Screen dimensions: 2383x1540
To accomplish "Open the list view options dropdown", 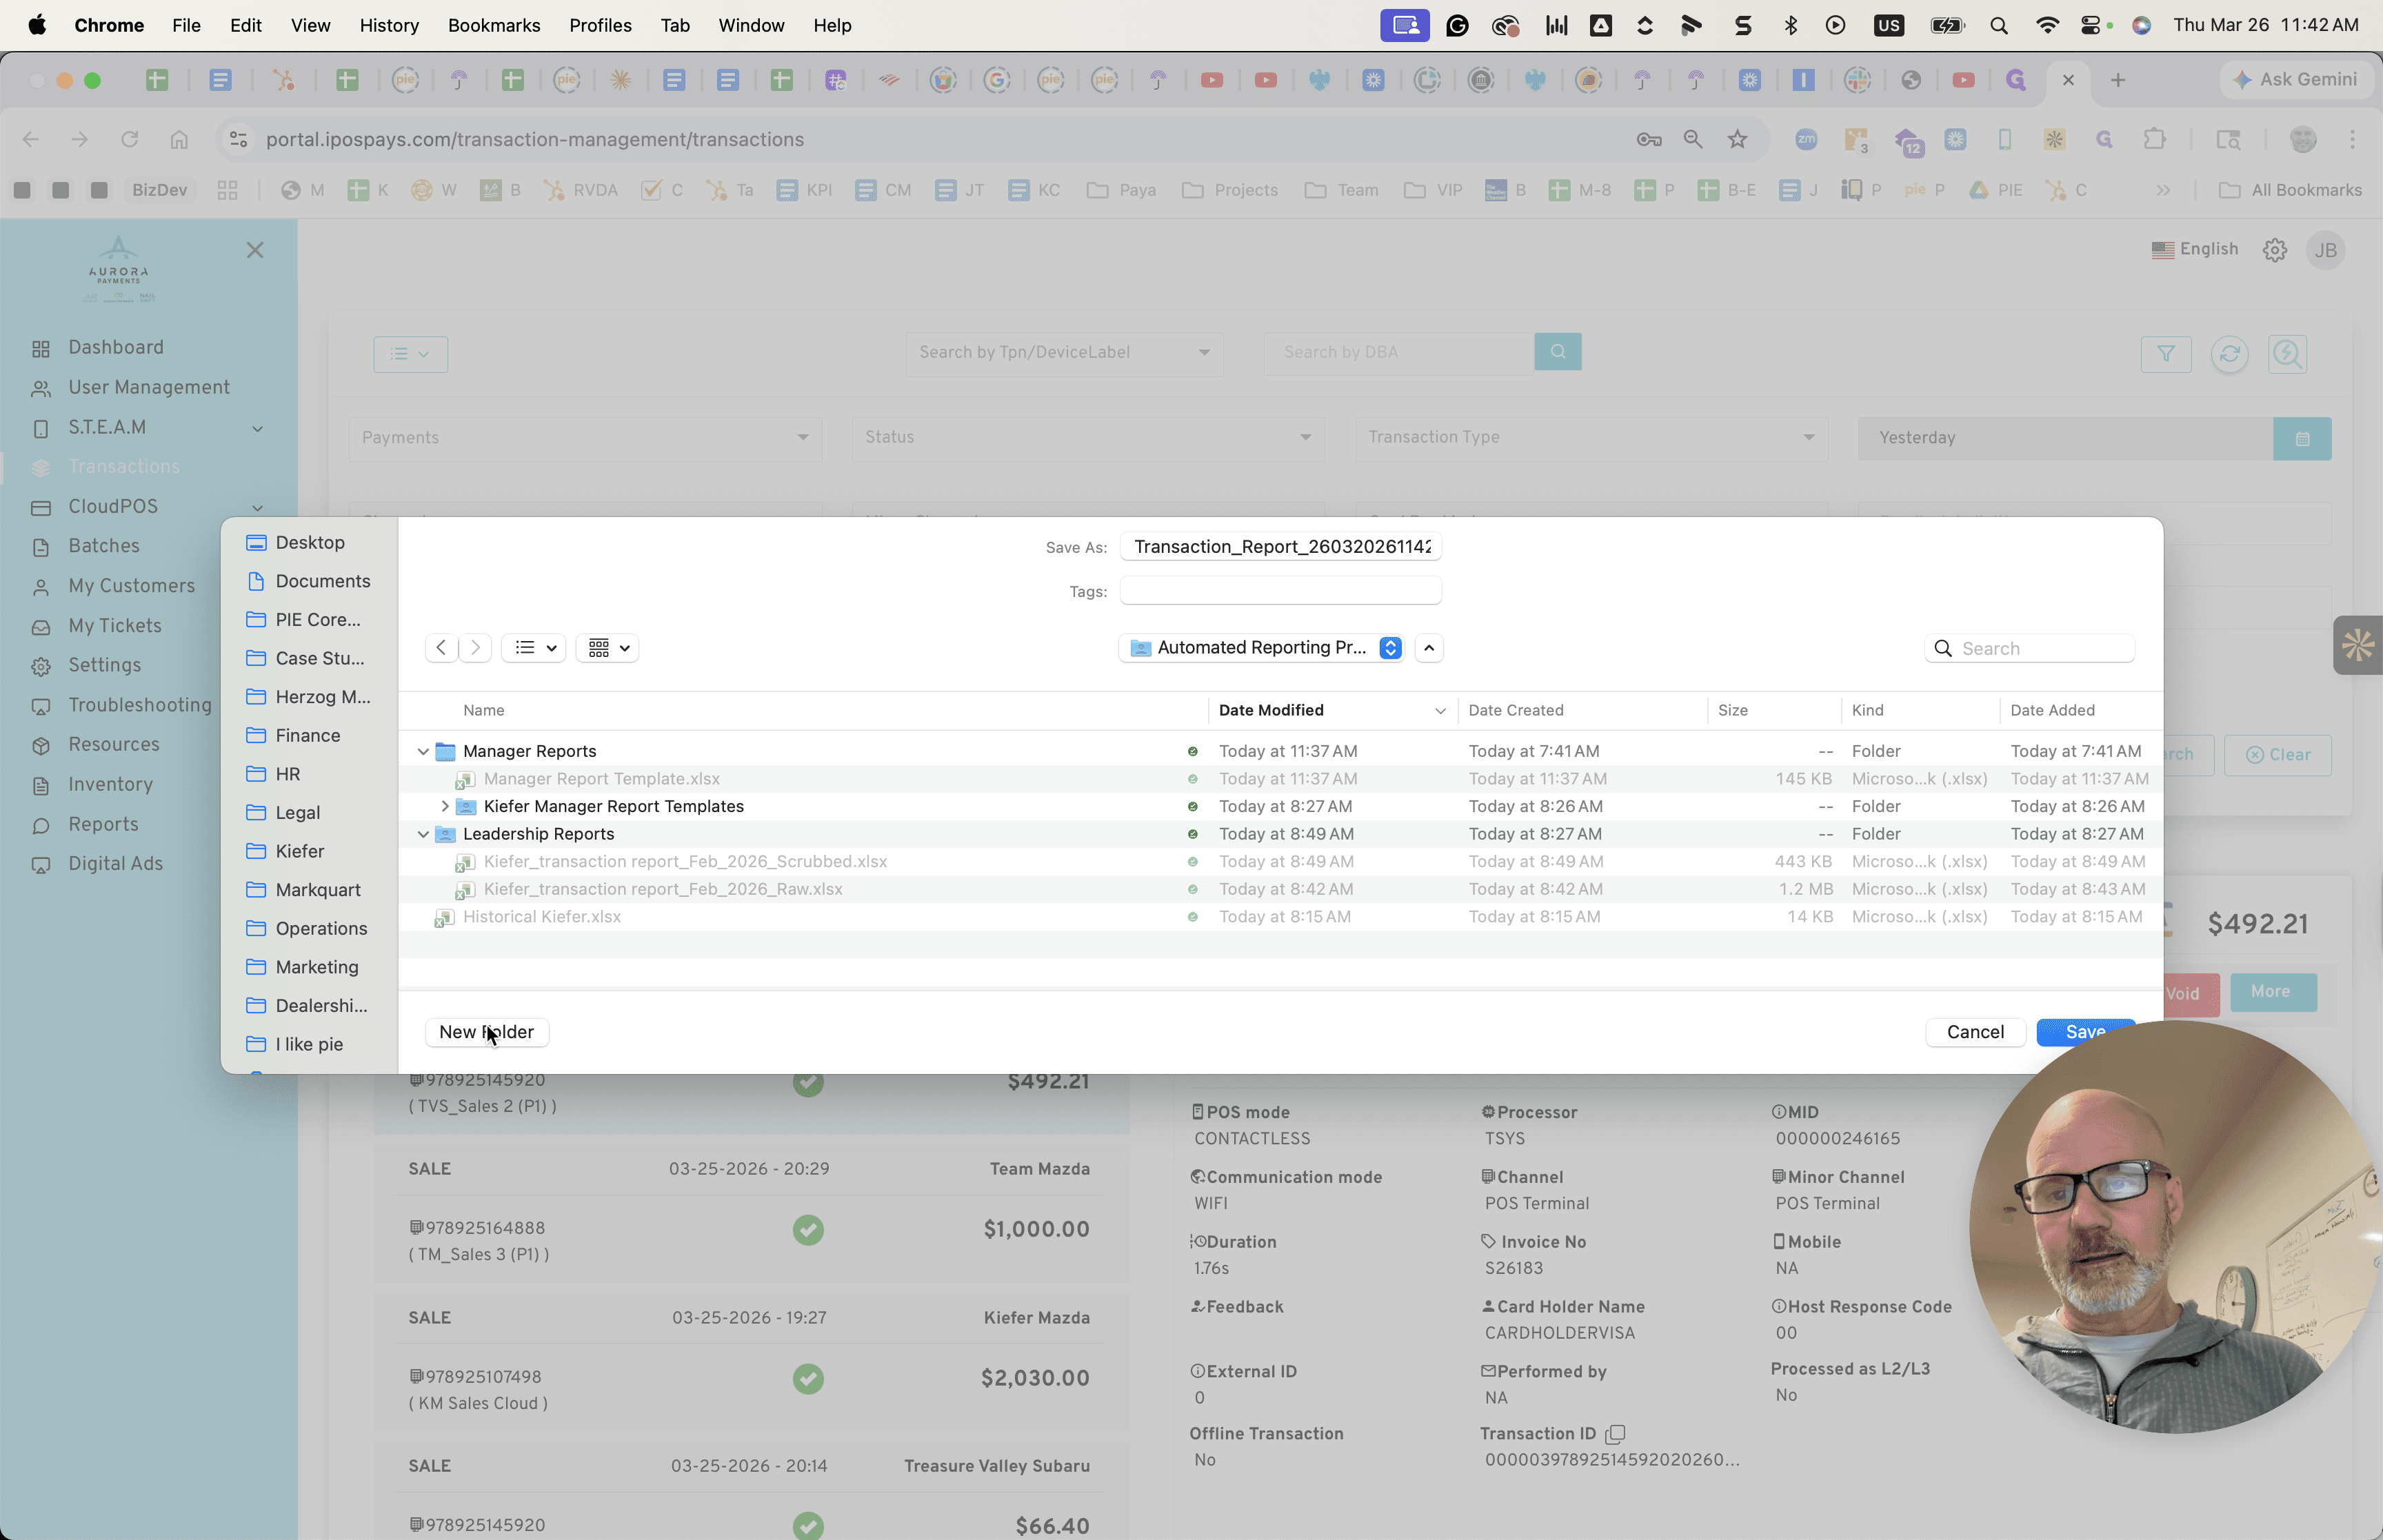I will click(x=534, y=648).
